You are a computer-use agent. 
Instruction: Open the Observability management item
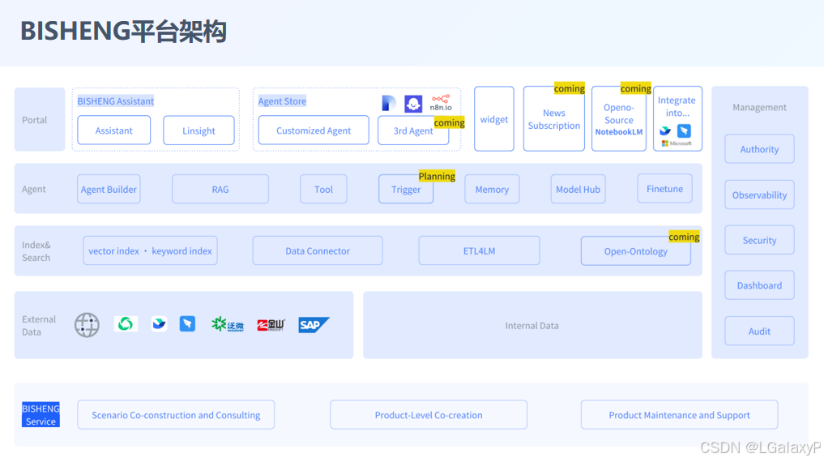click(759, 195)
